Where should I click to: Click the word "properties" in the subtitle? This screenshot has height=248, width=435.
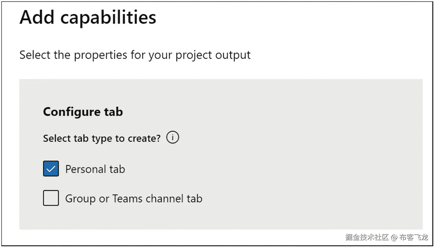click(101, 55)
